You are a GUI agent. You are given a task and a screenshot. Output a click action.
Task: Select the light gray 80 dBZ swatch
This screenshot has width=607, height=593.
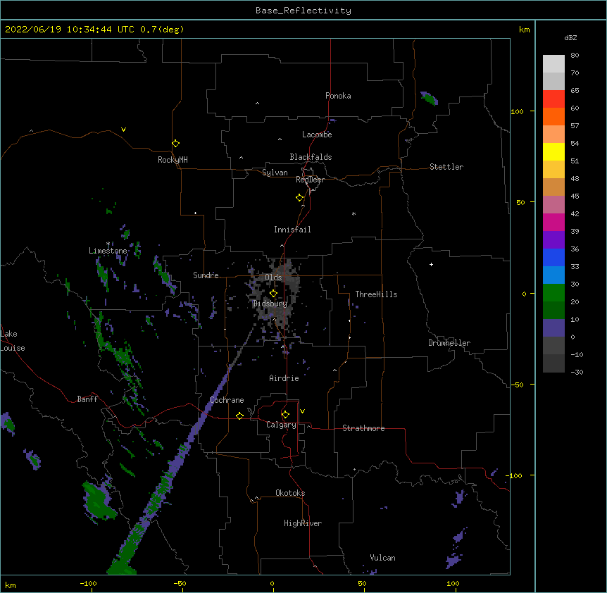click(553, 64)
